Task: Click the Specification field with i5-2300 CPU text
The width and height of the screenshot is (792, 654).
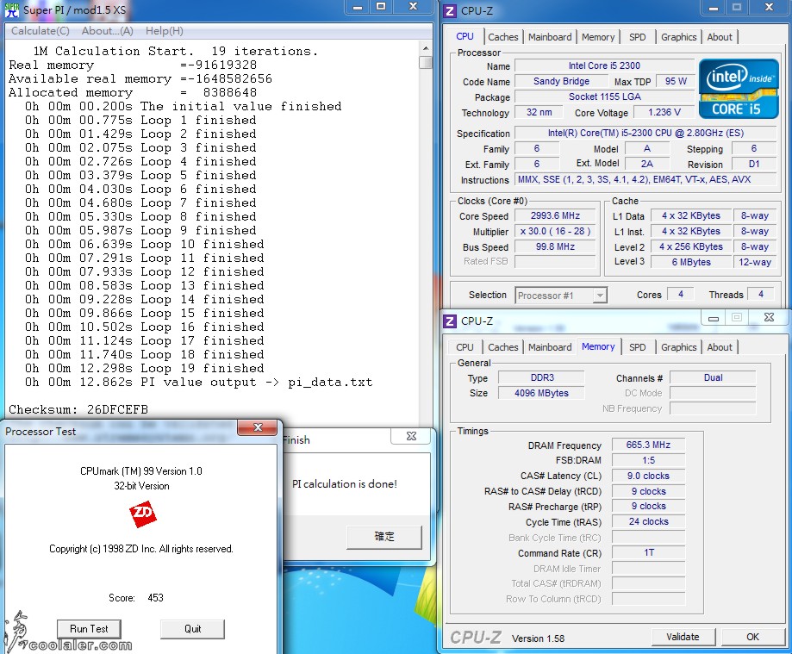Action: tap(645, 133)
